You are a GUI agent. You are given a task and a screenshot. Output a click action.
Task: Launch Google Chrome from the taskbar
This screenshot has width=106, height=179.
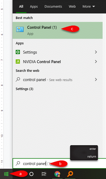(57, 174)
